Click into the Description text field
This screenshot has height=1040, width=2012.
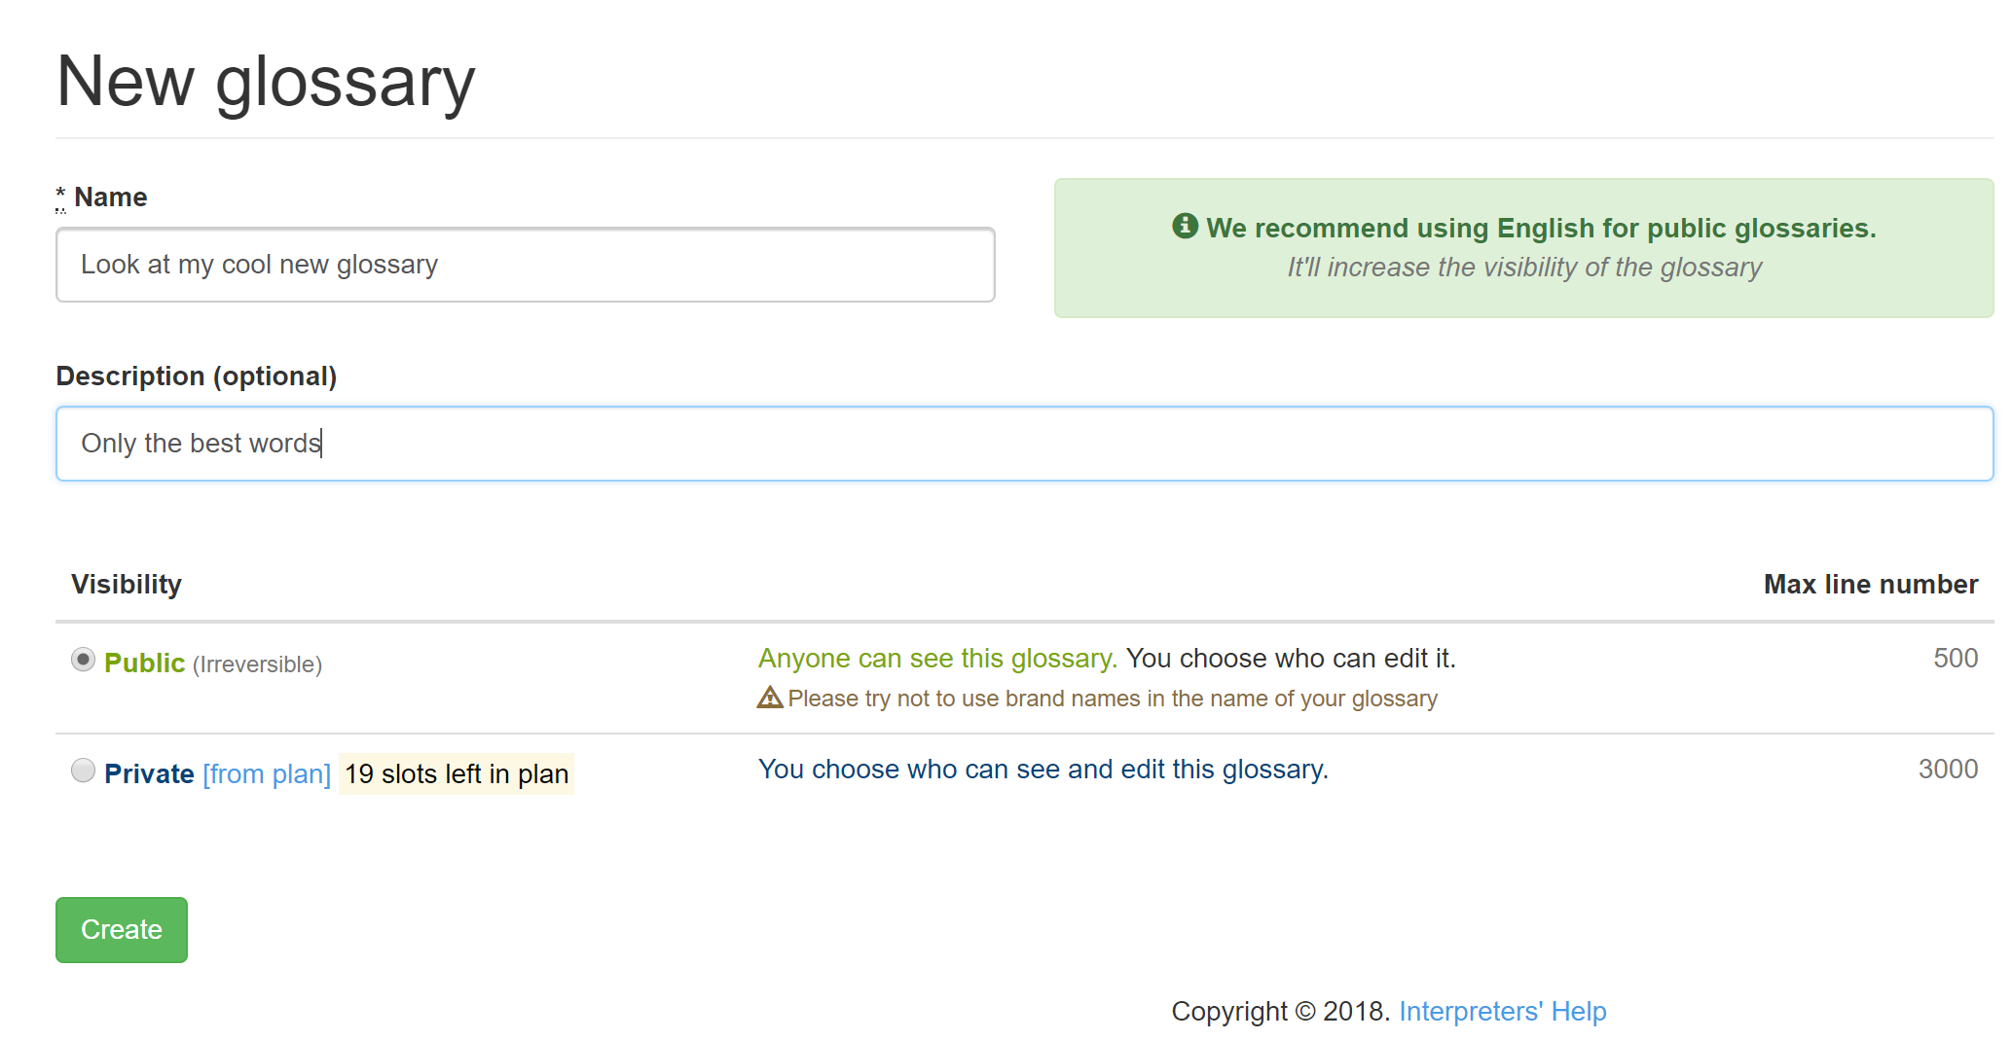coord(1024,444)
